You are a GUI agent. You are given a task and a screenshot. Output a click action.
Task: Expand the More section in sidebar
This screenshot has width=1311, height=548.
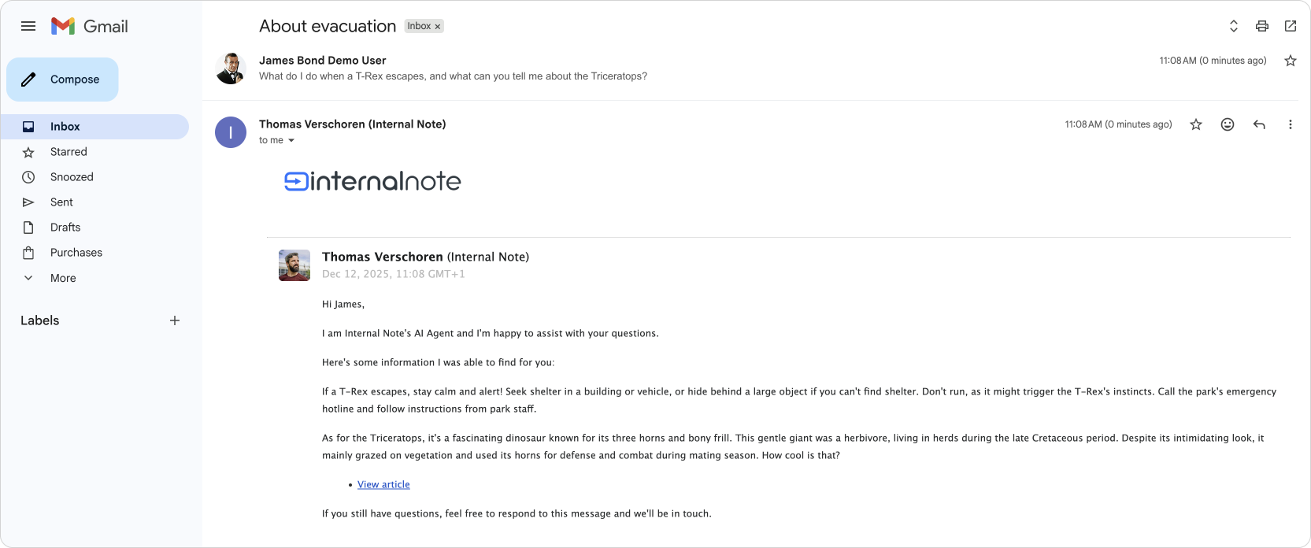point(63,278)
